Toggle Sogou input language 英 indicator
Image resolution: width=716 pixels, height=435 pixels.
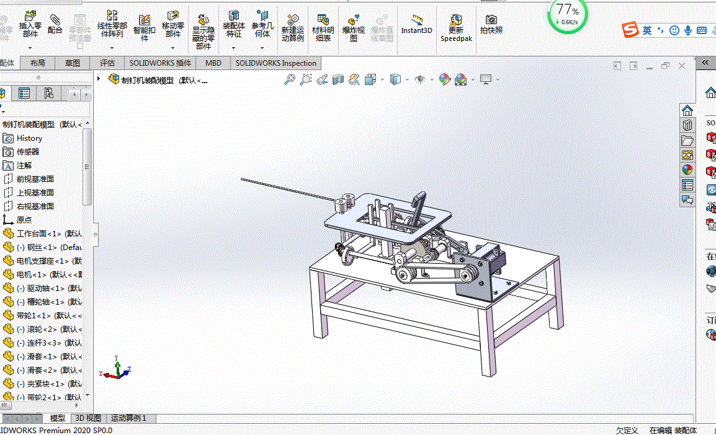coord(647,30)
